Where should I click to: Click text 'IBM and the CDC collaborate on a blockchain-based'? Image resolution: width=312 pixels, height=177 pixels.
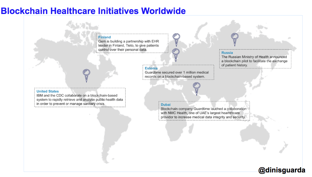coord(77,95)
